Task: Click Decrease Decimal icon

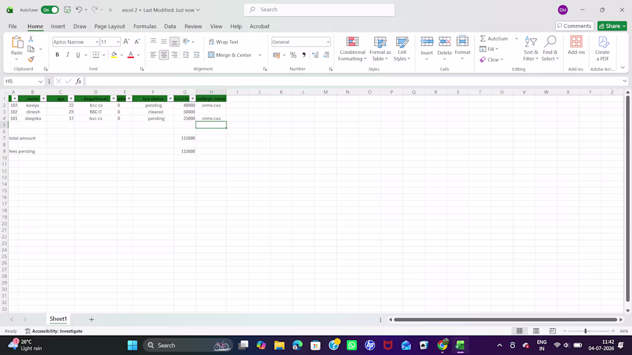Action: [x=326, y=55]
